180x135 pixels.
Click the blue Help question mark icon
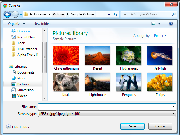[171, 24]
